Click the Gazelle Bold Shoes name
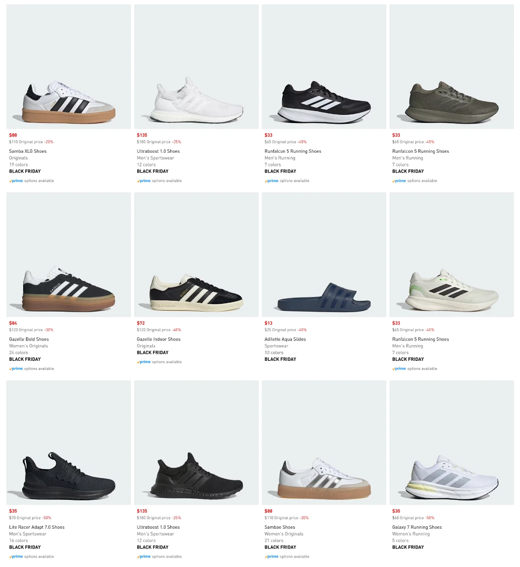This screenshot has height=567, width=520. point(29,339)
